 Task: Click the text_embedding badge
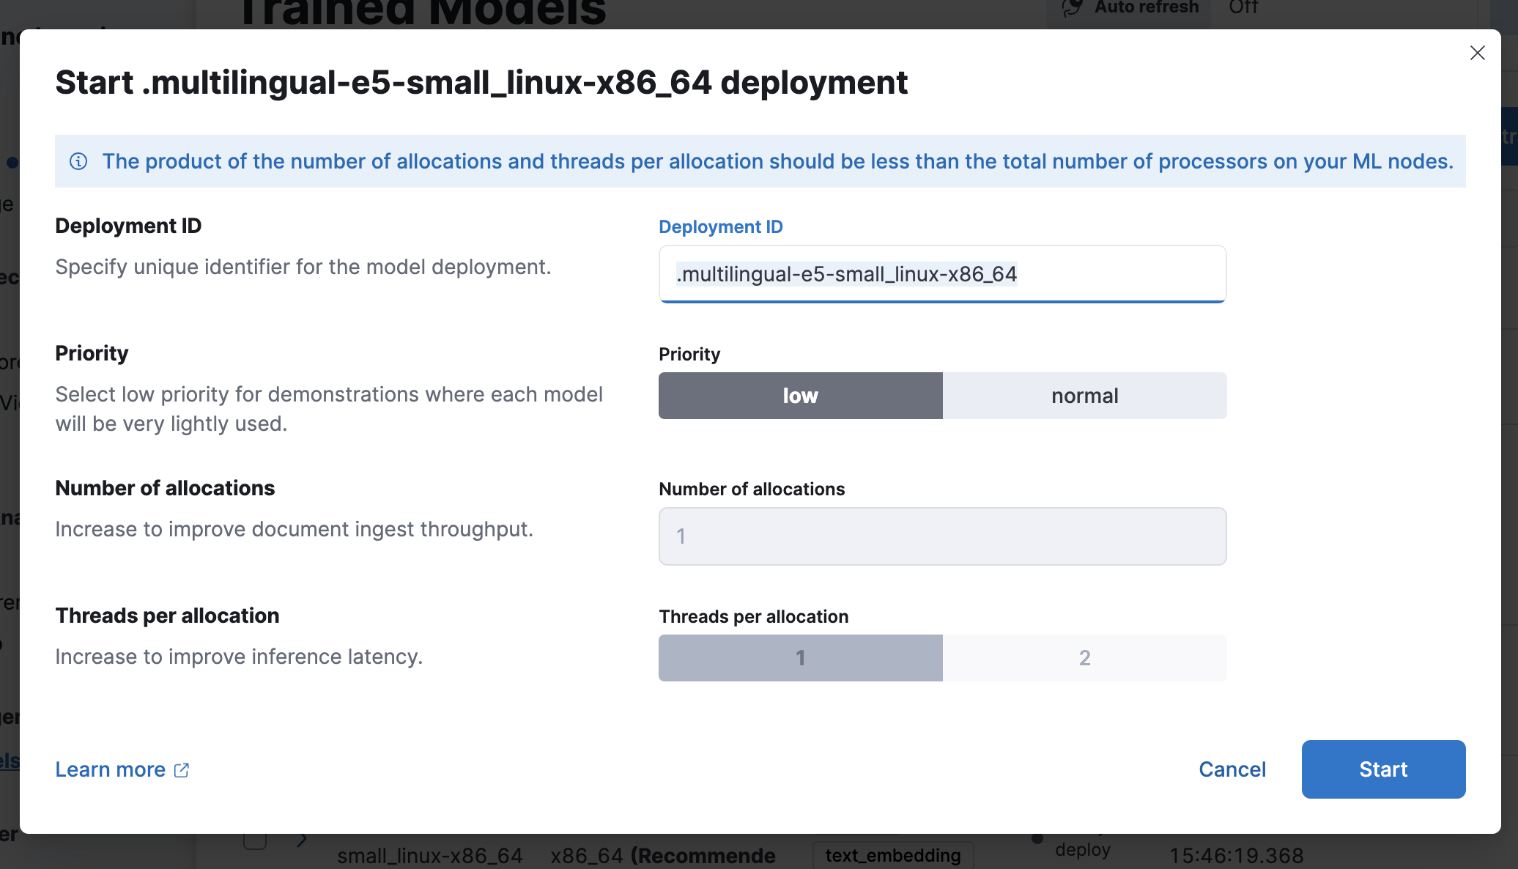[x=892, y=855]
